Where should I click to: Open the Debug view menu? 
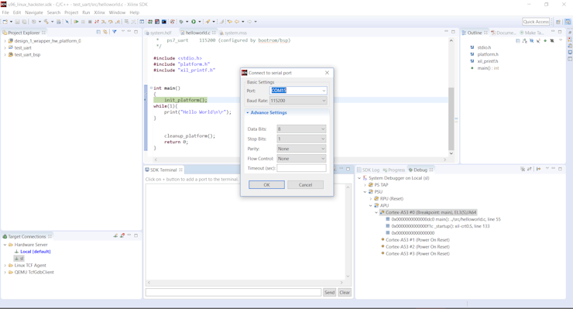(x=547, y=169)
